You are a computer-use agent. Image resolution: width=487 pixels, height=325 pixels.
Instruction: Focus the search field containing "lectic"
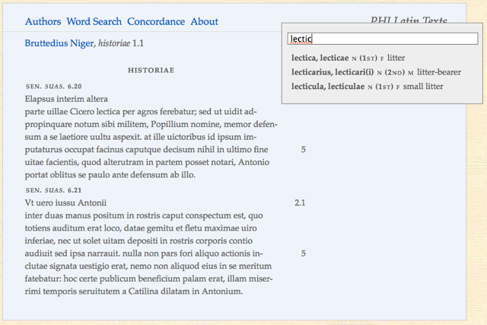382,39
